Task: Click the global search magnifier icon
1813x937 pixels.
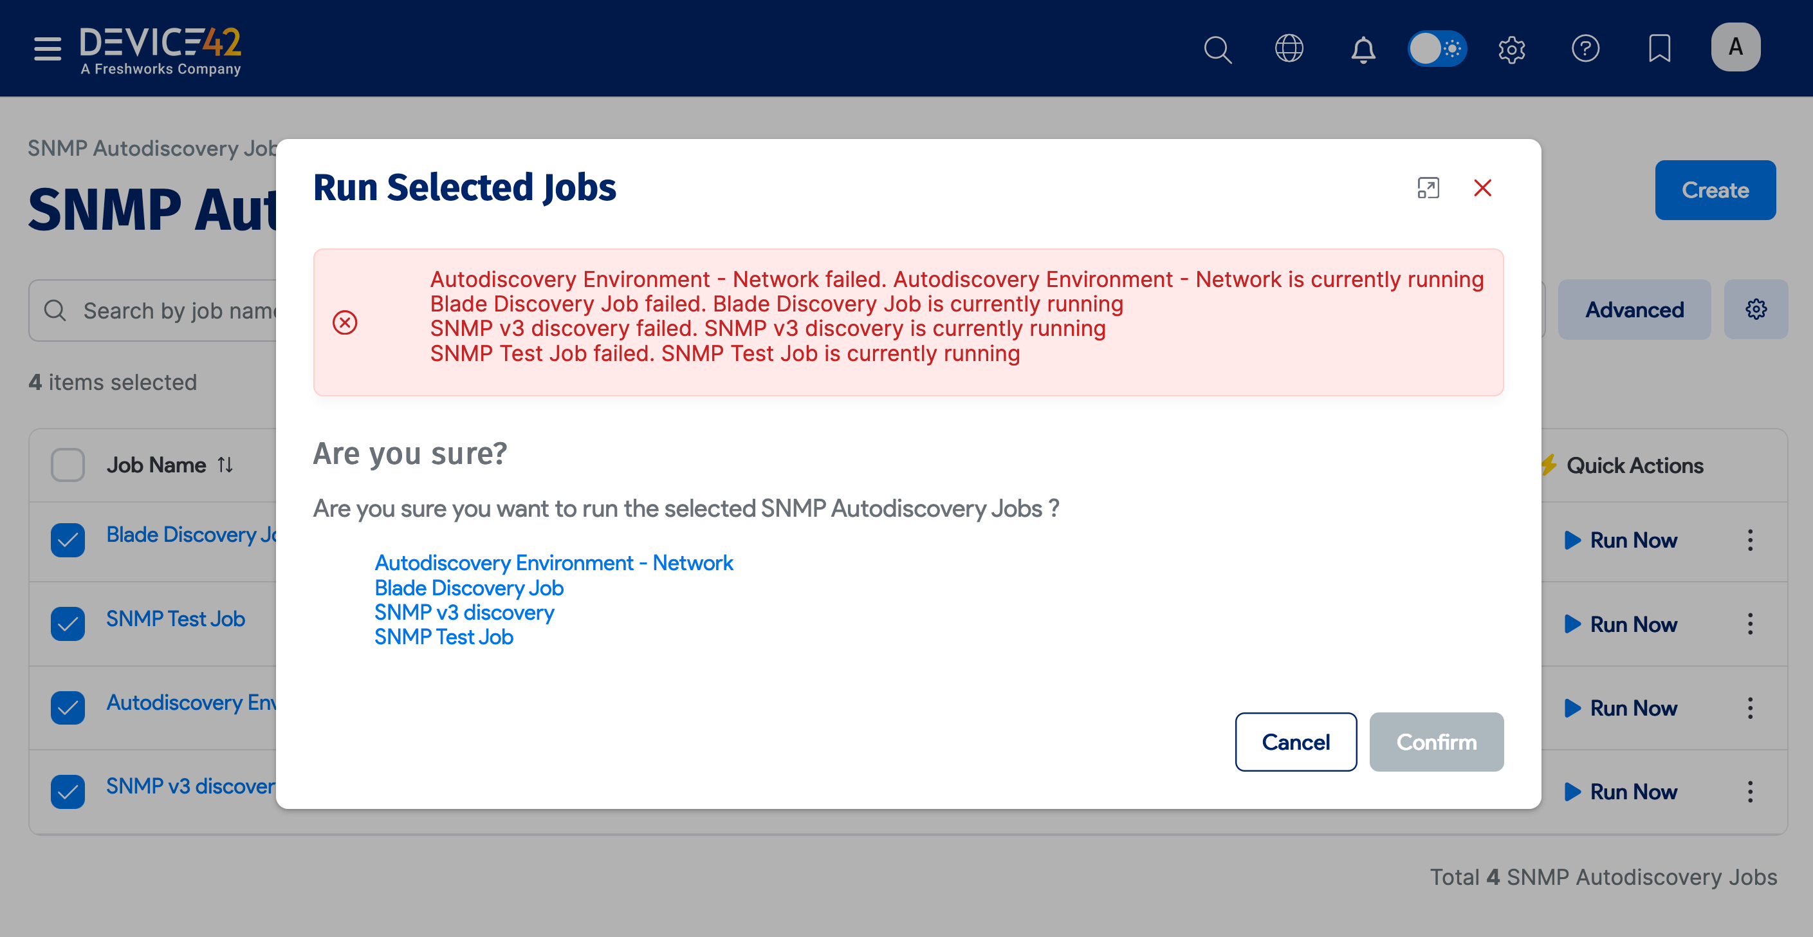Action: click(1217, 50)
